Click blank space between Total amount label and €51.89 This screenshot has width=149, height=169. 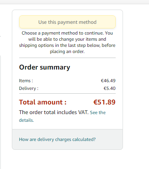80,102
